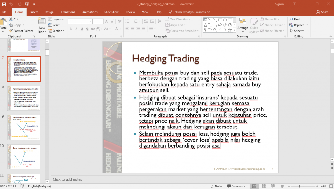Select slide 9 thumbnail
The height and width of the screenshot is (189, 334).
[23, 128]
